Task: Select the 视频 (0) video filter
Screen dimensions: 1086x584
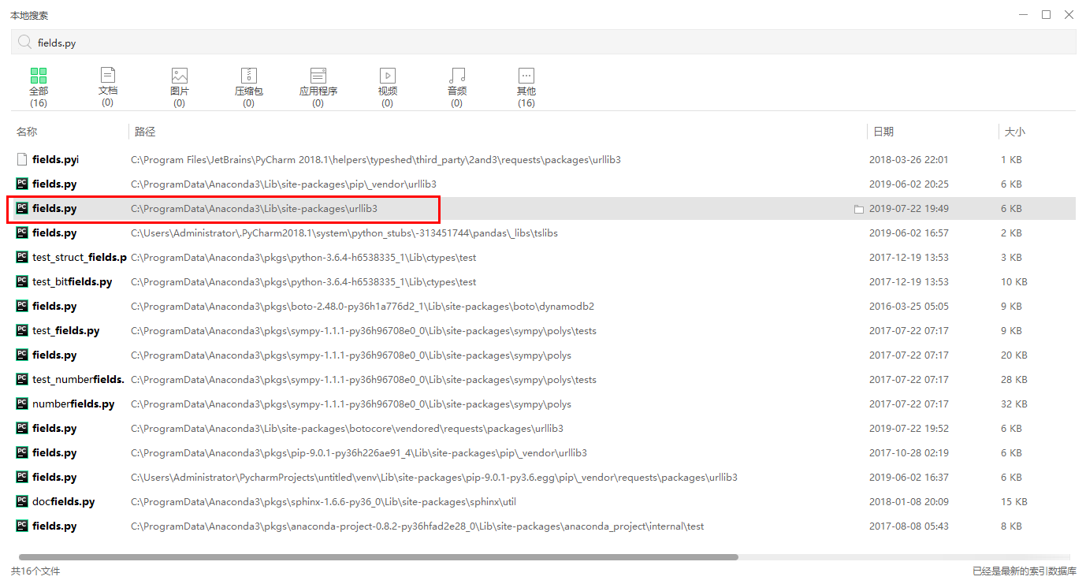Action: [x=388, y=87]
